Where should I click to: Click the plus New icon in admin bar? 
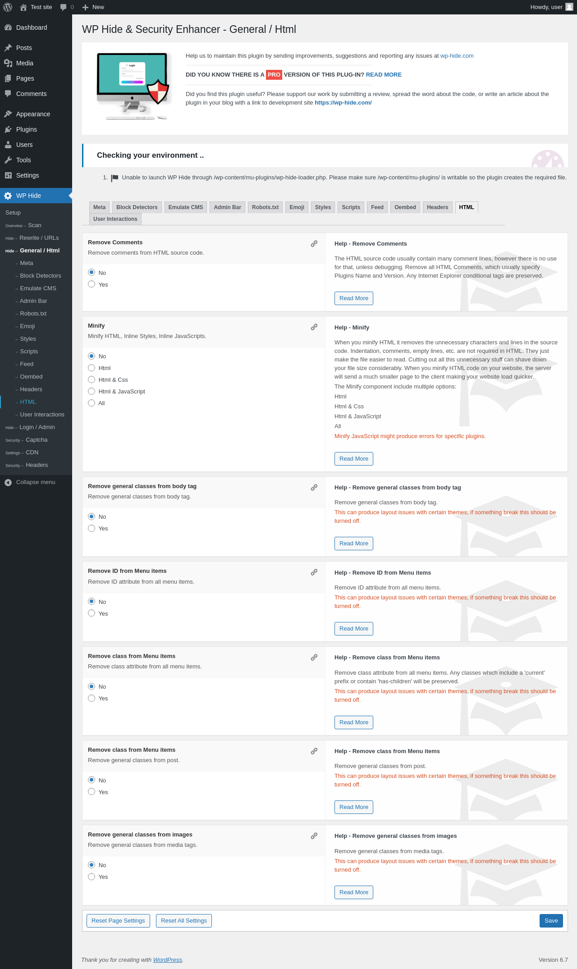85,7
